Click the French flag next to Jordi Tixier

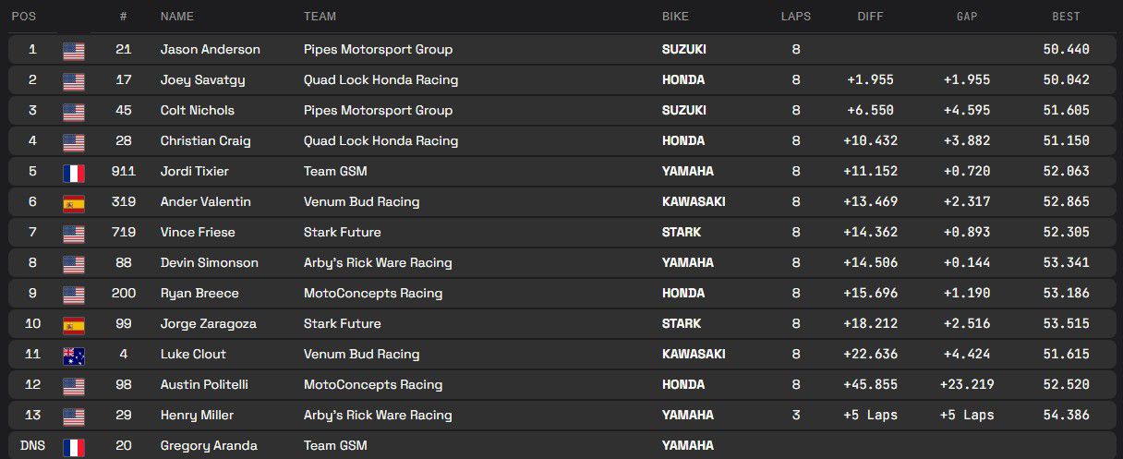(x=74, y=172)
